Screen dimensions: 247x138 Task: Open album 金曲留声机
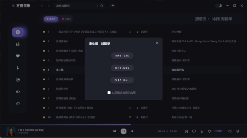tap(178, 70)
